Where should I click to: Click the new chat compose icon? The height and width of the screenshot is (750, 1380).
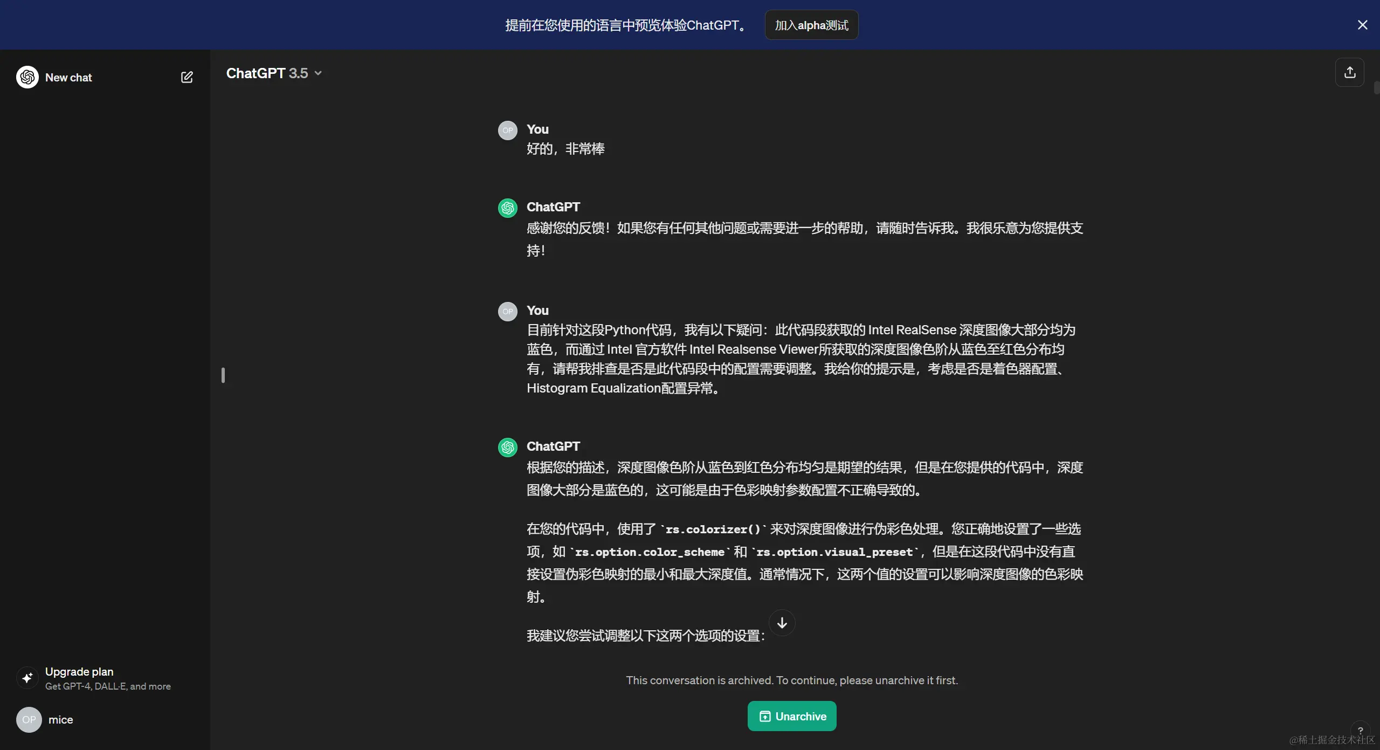tap(187, 77)
